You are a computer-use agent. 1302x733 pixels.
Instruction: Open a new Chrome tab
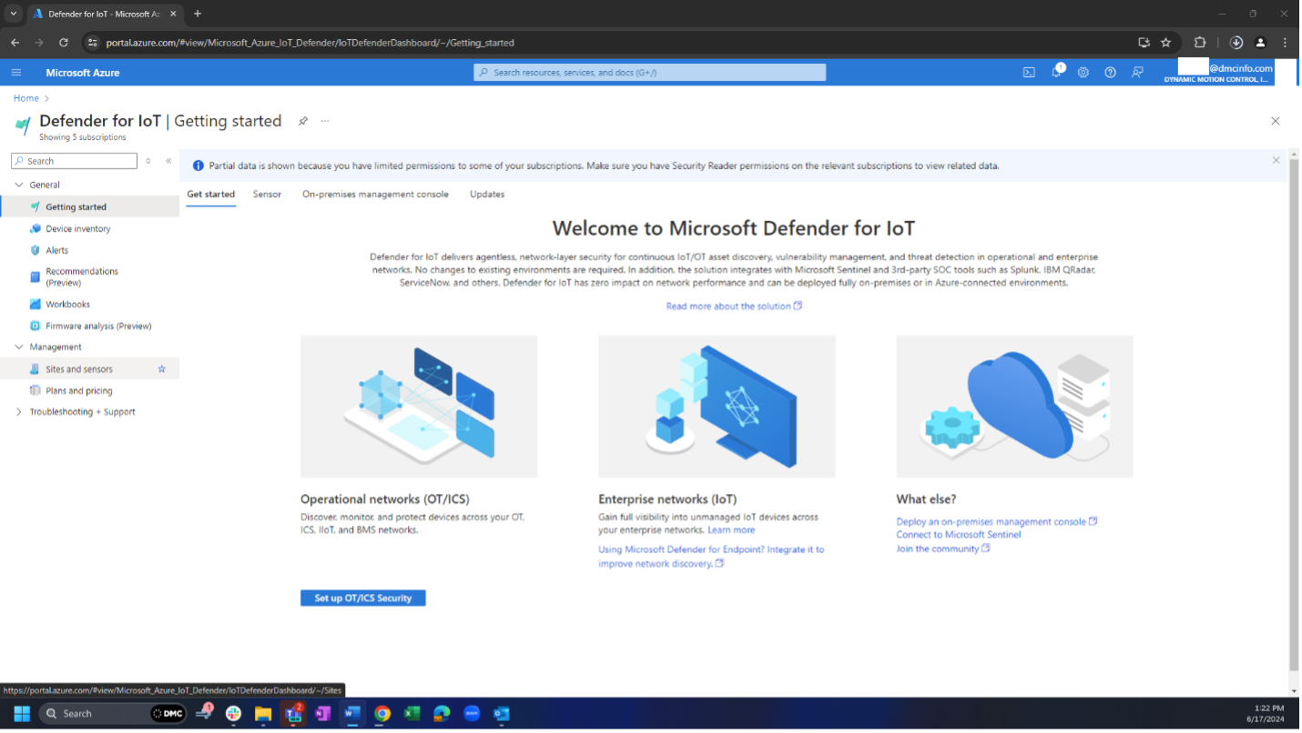(x=198, y=14)
